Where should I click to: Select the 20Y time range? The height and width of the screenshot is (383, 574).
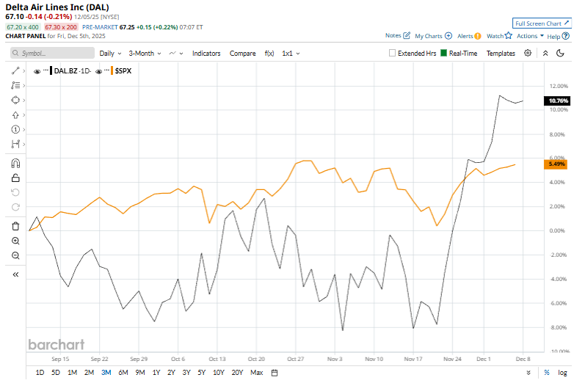coord(237,373)
